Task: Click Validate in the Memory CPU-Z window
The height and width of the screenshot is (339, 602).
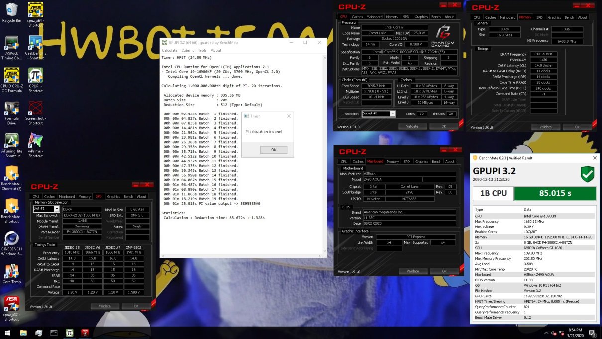Action: (x=545, y=127)
